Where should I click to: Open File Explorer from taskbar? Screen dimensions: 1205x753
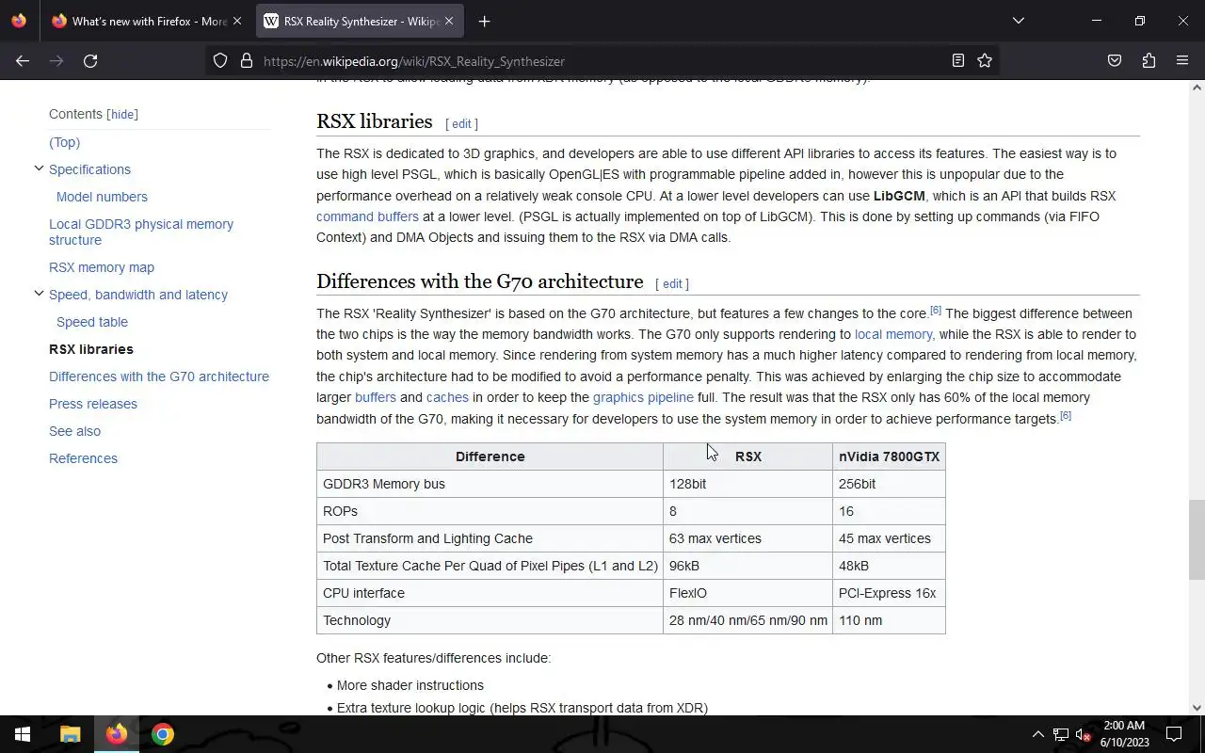[71, 734]
